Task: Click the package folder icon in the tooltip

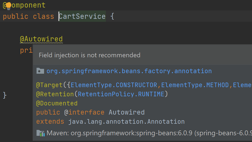Action: (40, 71)
